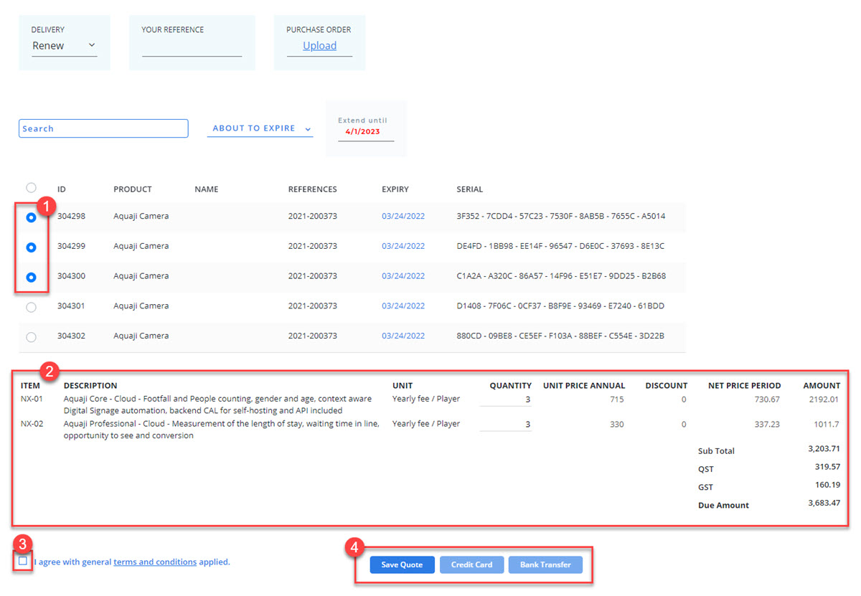Deselect the radio for ID 304298

[x=31, y=217]
